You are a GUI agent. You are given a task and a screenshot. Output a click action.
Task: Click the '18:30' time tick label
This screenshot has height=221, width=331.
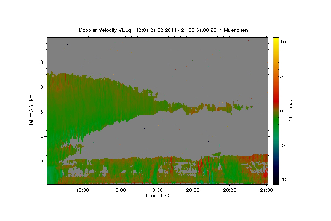[82, 190]
